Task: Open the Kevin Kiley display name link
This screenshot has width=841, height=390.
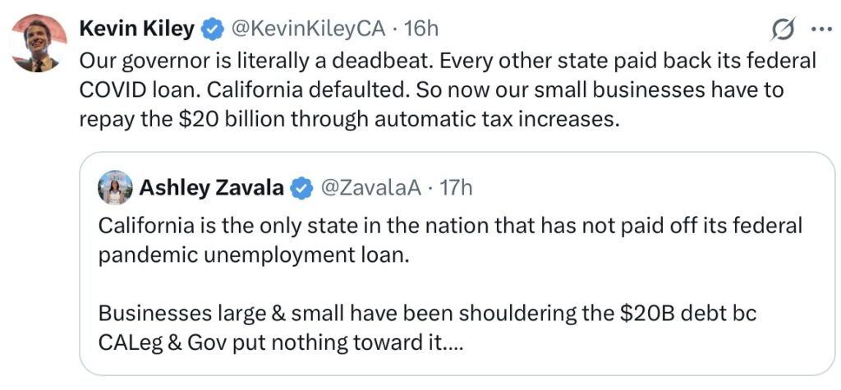Action: click(137, 30)
